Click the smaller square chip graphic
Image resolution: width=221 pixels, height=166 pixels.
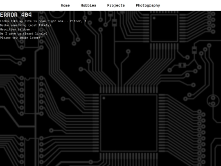coord(164,28)
